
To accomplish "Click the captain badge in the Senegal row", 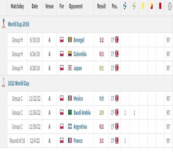I will click(x=117, y=40).
